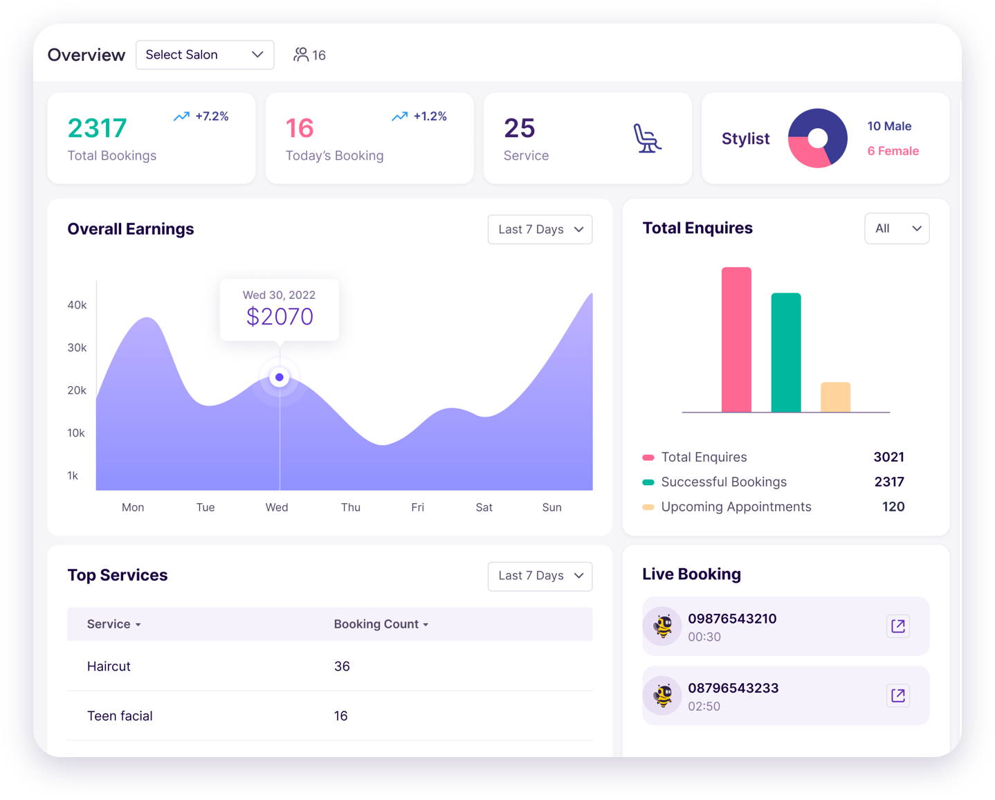Click the Overview heading

click(86, 55)
